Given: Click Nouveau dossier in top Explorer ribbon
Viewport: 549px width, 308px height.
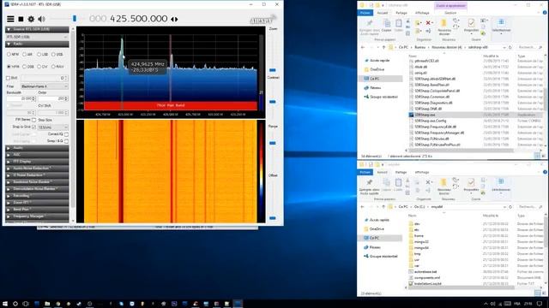Looking at the screenshot, I should point(444,27).
